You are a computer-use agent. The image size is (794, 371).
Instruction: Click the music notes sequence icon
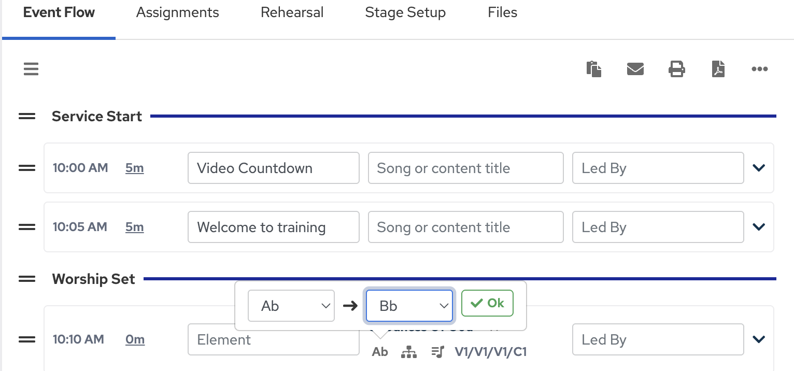(438, 352)
